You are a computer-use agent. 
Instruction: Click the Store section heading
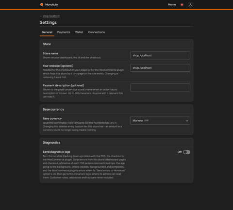click(x=47, y=44)
